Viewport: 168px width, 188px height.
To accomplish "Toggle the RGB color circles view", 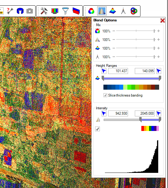I will point(91,11).
